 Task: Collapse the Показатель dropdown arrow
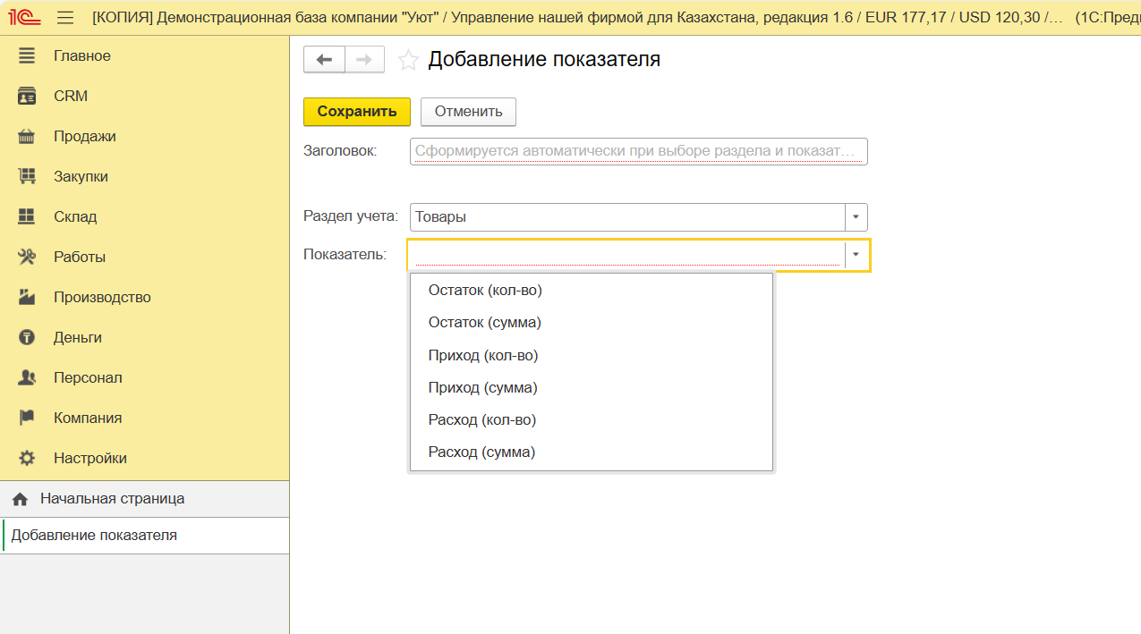pos(856,255)
